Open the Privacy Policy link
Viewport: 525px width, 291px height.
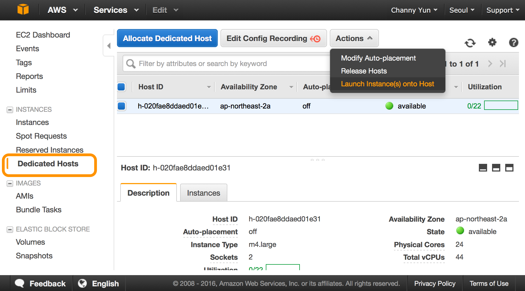435,284
